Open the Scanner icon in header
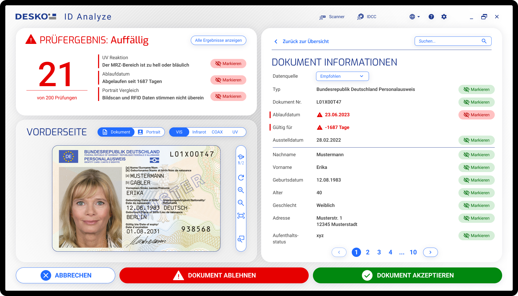The width and height of the screenshot is (518, 296). tap(322, 17)
